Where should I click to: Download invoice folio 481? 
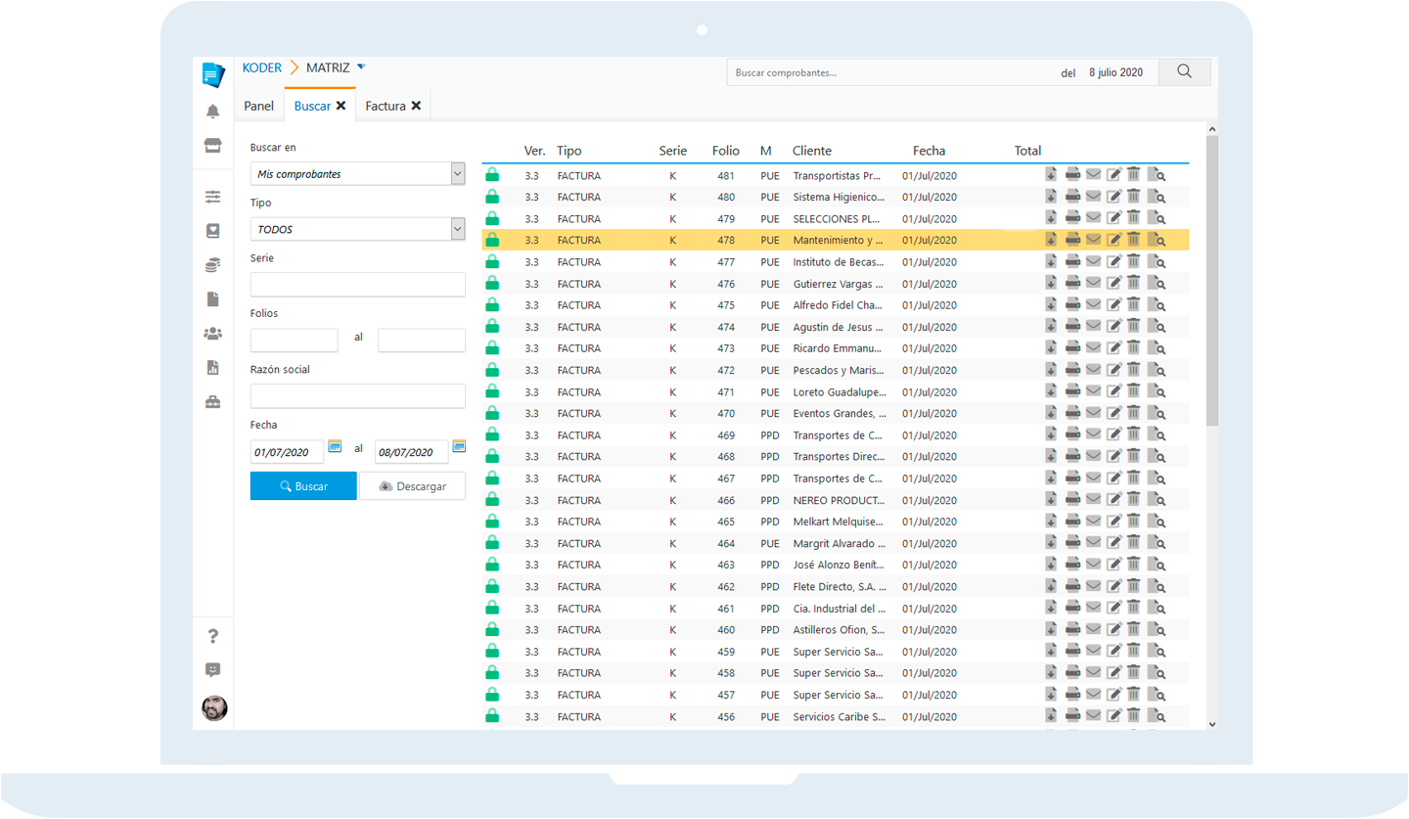click(x=1051, y=175)
